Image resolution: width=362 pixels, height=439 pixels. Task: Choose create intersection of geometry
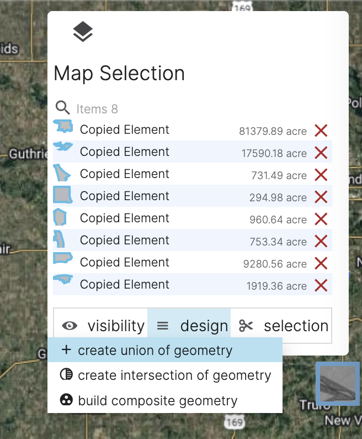point(165,375)
